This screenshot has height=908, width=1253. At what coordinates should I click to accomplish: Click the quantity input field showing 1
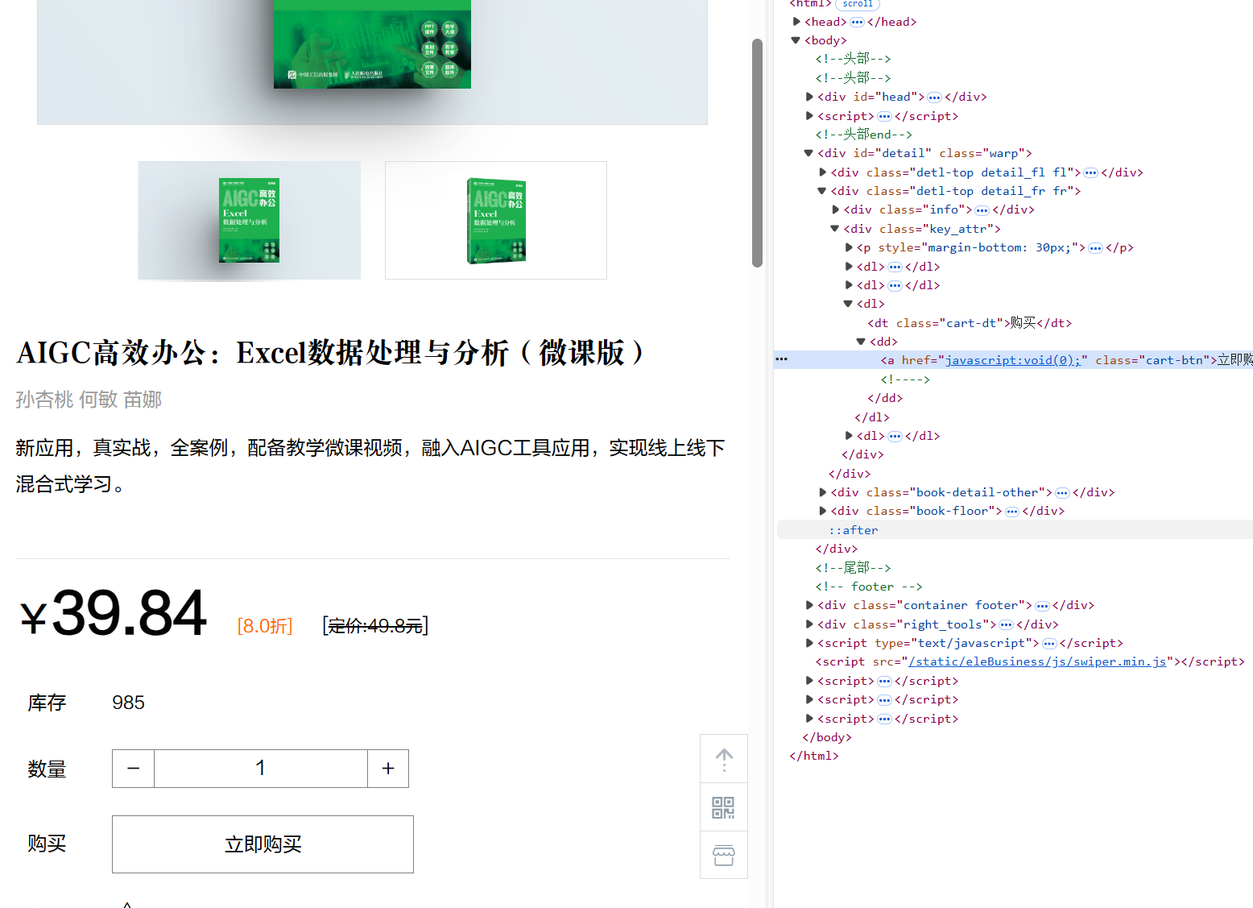click(261, 769)
